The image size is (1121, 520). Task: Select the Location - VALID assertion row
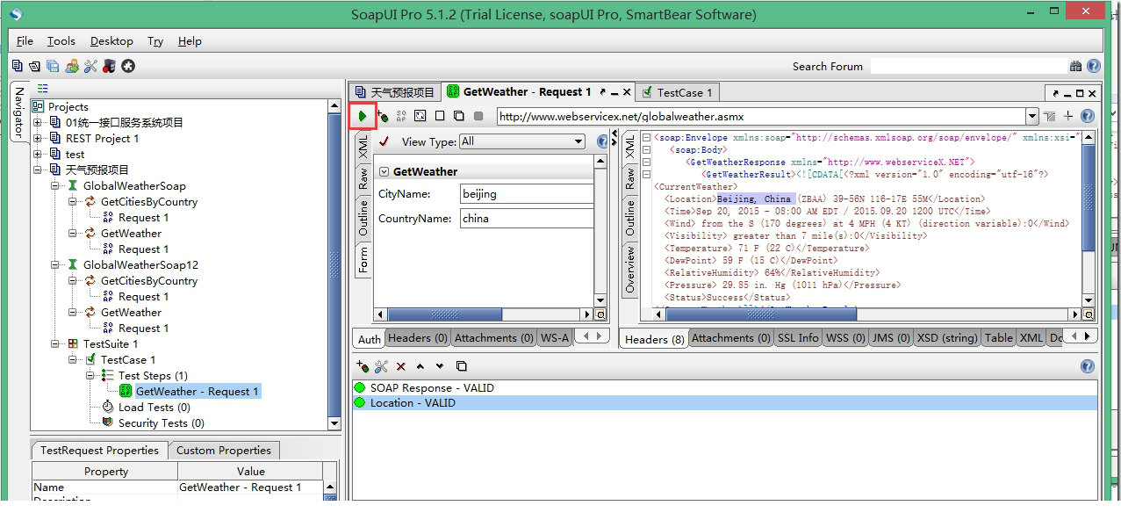[724, 403]
